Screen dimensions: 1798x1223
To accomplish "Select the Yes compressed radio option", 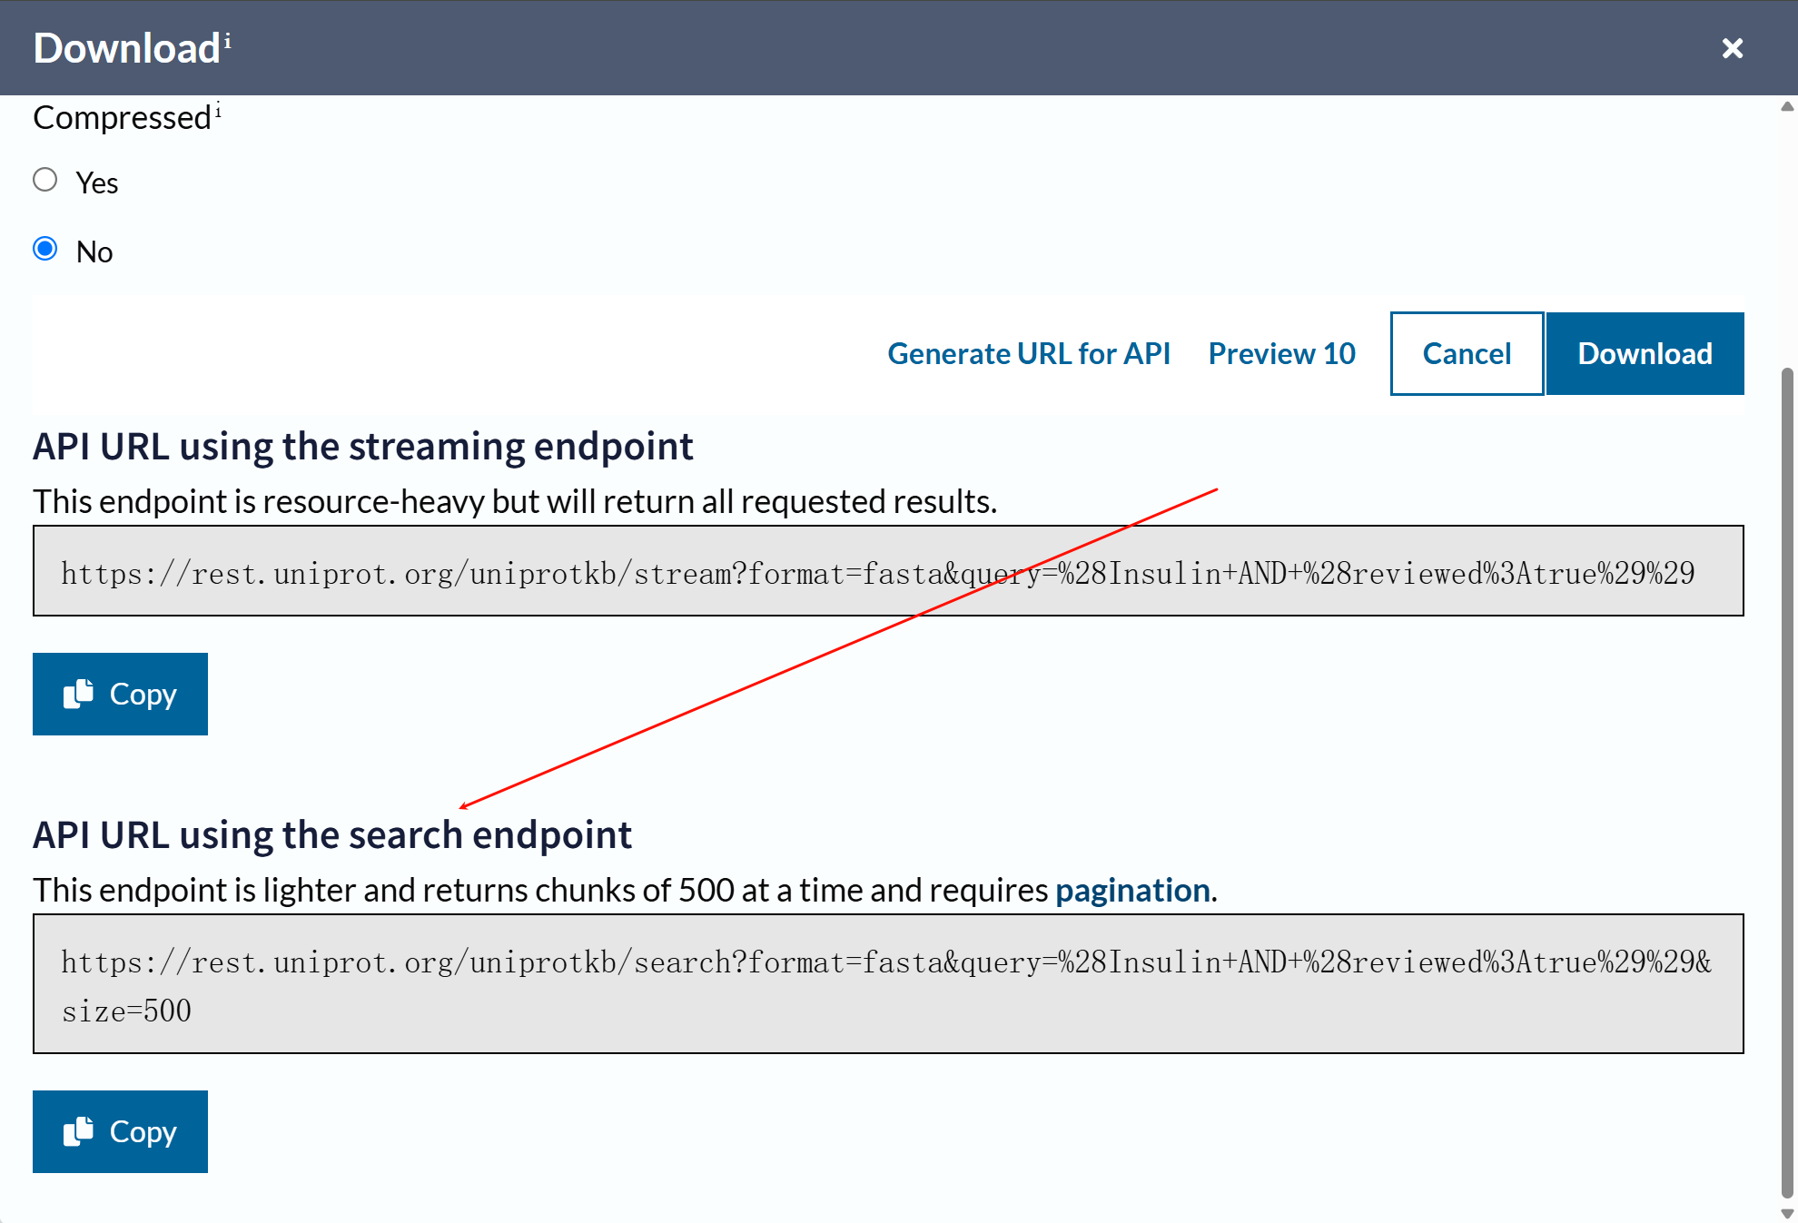I will pos(45,180).
